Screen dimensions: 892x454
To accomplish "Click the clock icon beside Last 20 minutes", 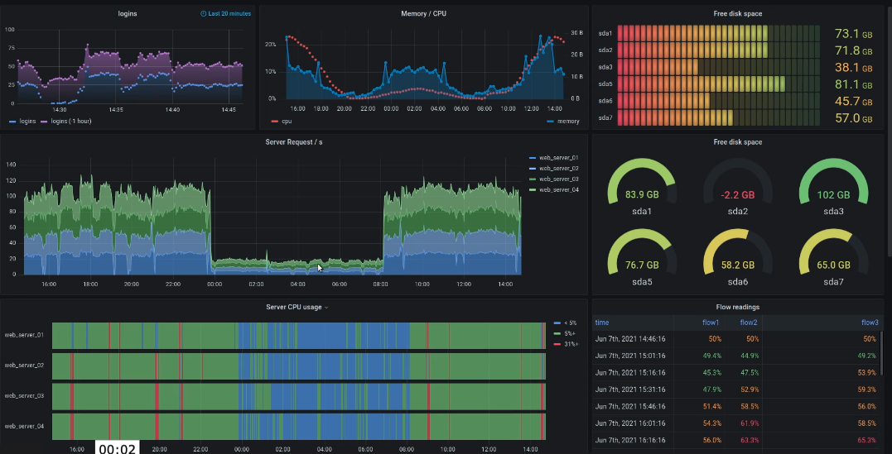I will coord(203,13).
